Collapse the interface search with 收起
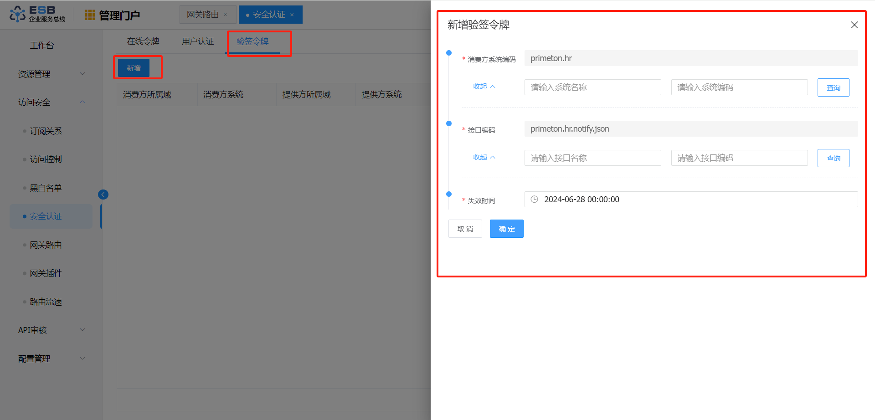The width and height of the screenshot is (875, 420). [x=484, y=157]
